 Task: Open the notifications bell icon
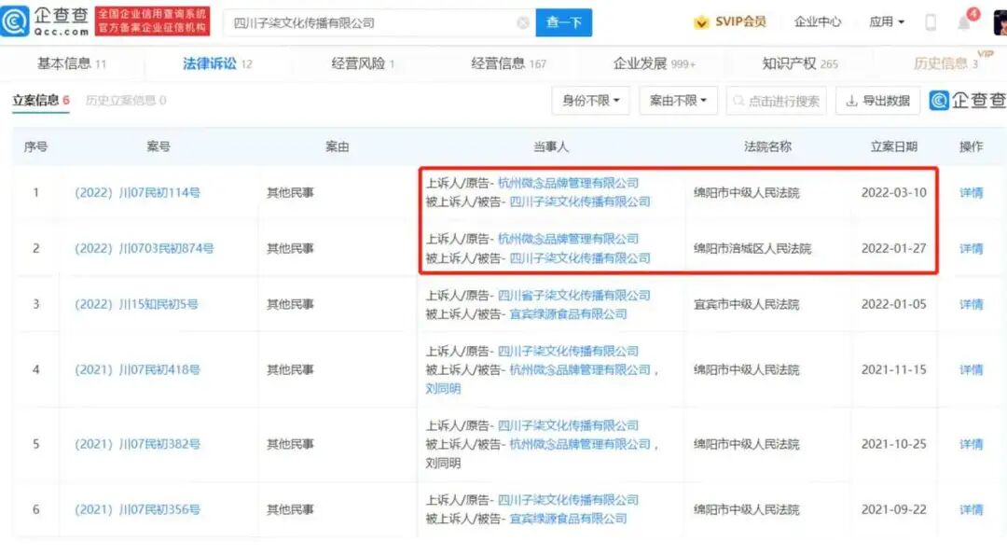[966, 21]
